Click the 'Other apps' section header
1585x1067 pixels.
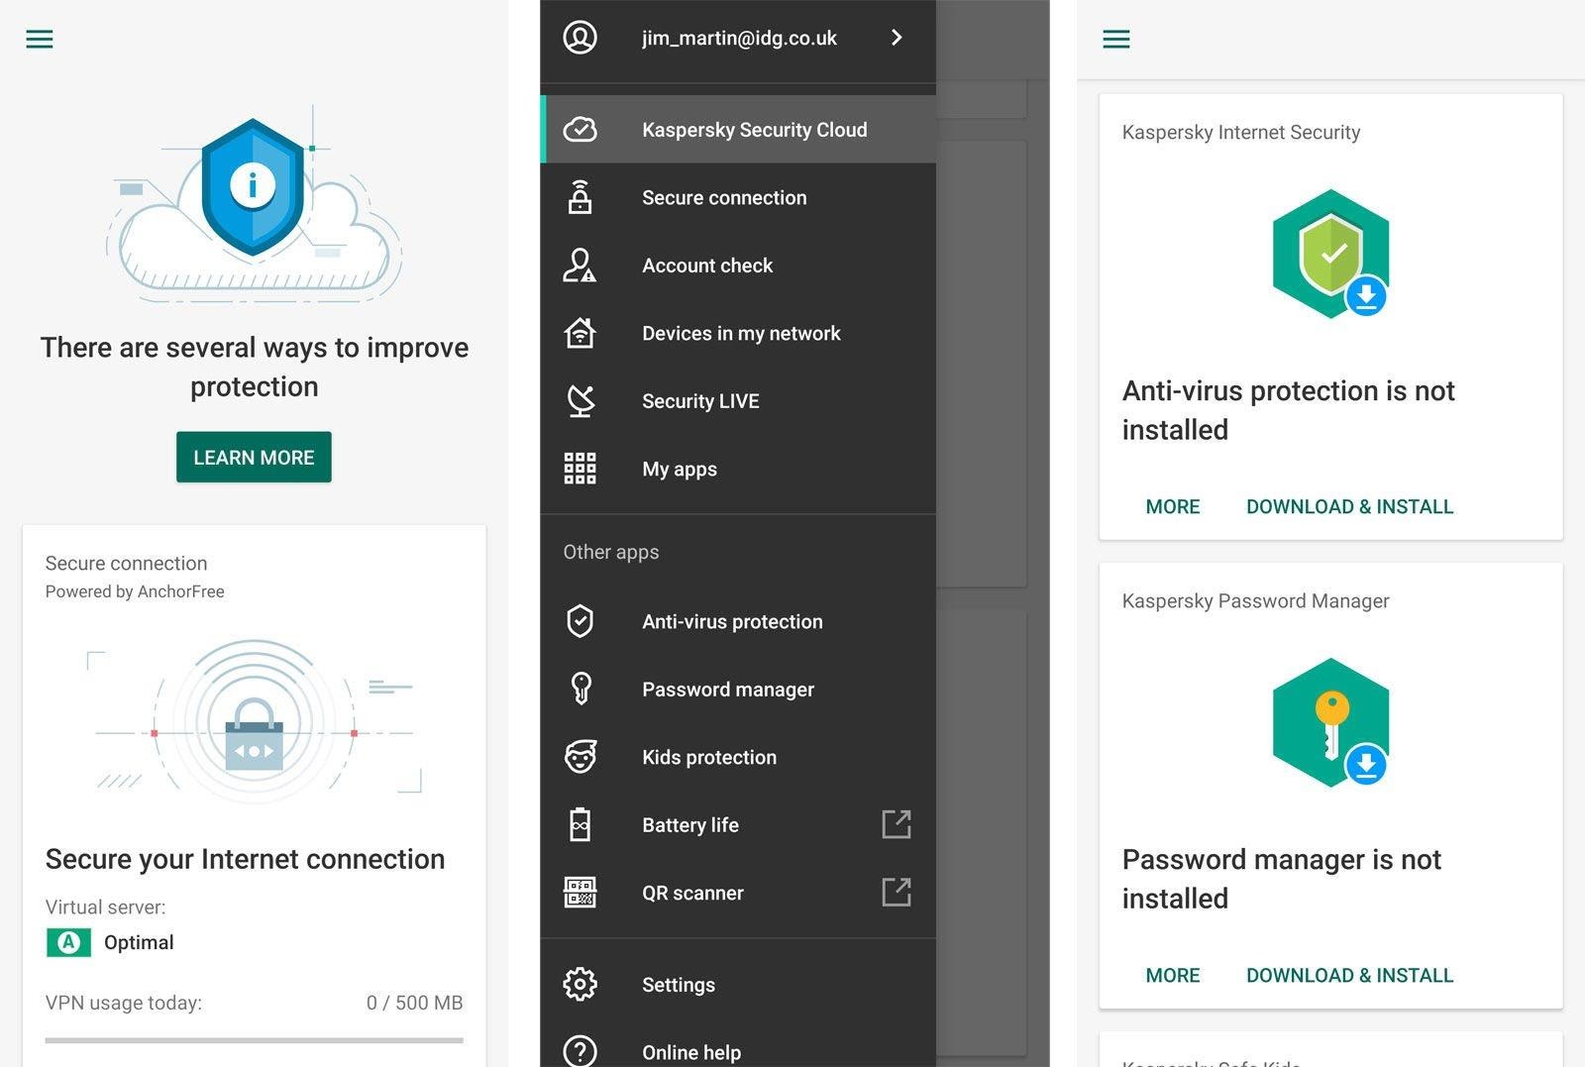[611, 552]
